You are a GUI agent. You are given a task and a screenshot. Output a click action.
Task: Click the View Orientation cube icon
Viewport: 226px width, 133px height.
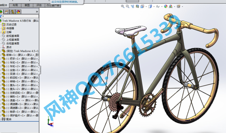[142, 6]
